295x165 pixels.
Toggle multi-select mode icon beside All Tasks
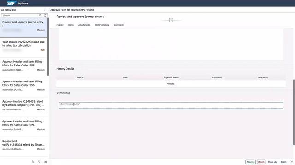(45, 10)
